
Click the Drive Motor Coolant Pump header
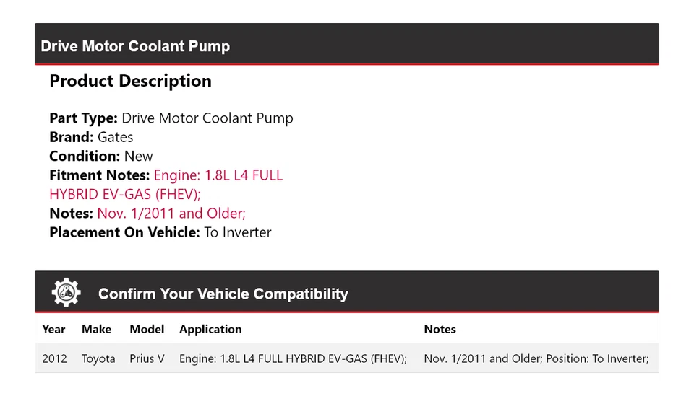pyautogui.click(x=135, y=46)
